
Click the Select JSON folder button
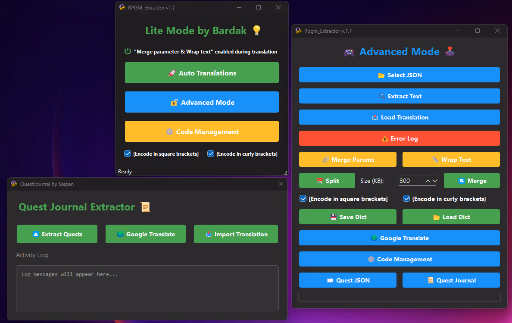click(399, 75)
